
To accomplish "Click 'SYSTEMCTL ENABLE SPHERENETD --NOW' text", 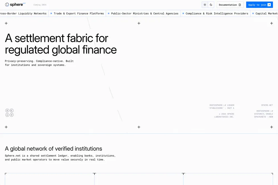I will (264, 115).
